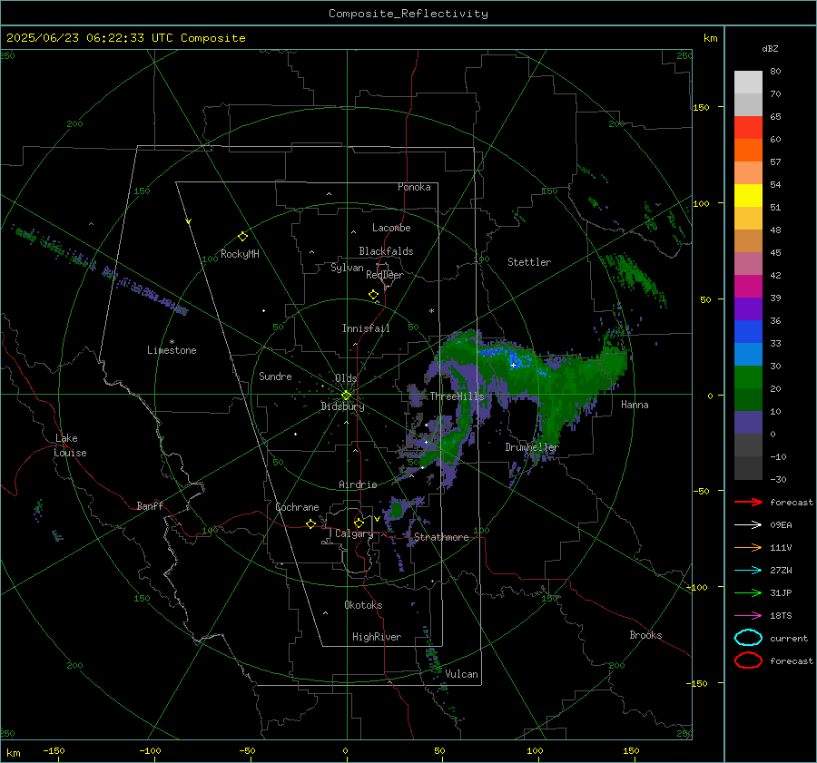This screenshot has width=817, height=763.
Task: Click yellow diamond marker below RedDeer label
Action: click(373, 295)
